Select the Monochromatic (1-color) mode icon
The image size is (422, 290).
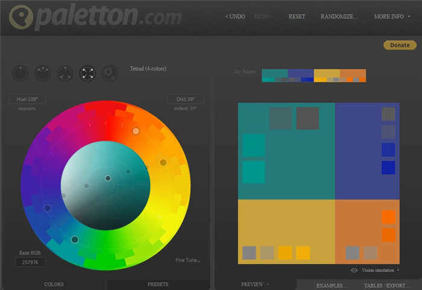[x=20, y=73]
